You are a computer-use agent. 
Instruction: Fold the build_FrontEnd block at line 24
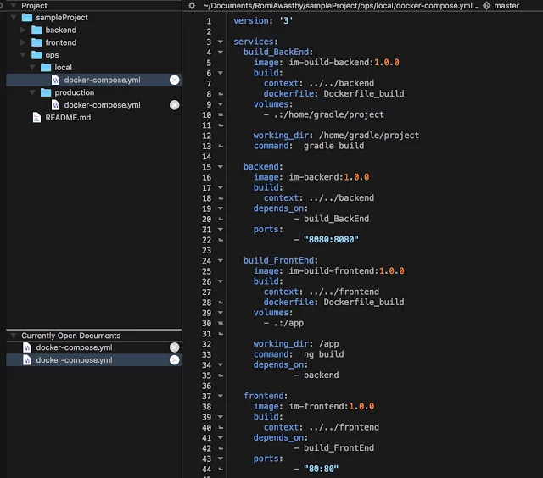221,260
